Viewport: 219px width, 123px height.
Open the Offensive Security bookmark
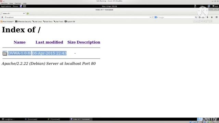[23, 22]
